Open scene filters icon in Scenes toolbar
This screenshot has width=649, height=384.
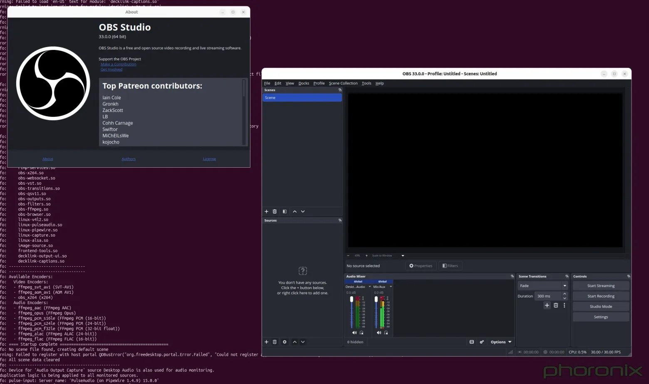(x=285, y=211)
